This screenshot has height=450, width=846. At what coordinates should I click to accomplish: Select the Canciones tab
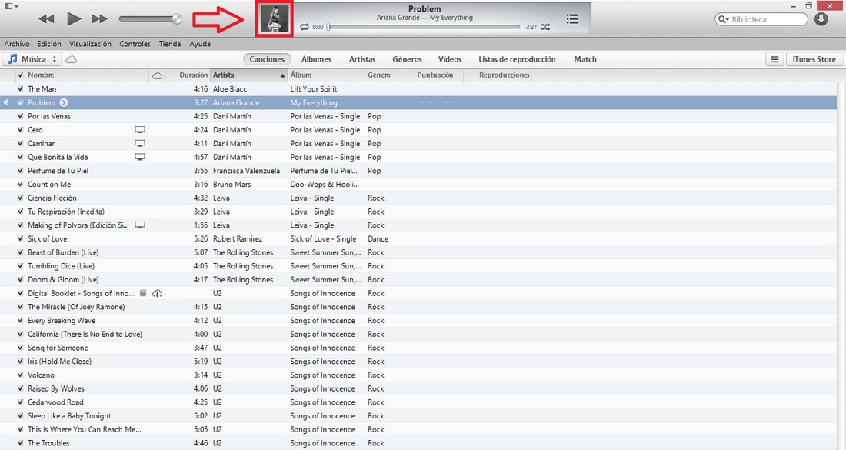[267, 59]
